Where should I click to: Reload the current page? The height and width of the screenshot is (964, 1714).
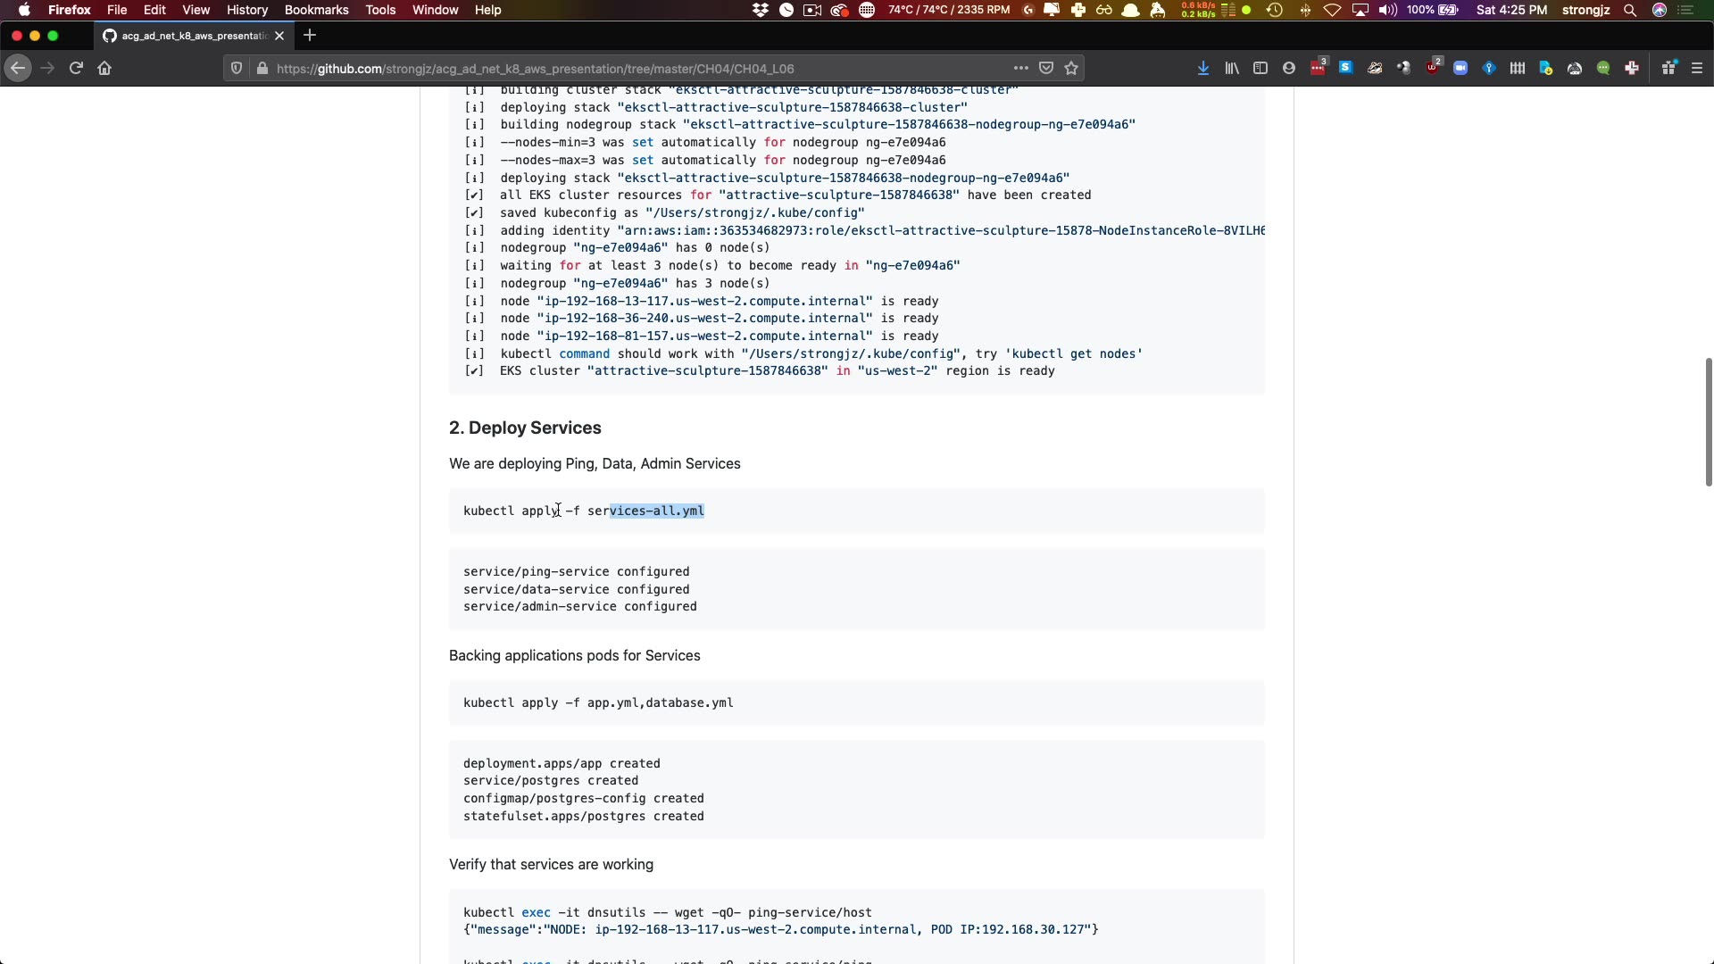76,68
